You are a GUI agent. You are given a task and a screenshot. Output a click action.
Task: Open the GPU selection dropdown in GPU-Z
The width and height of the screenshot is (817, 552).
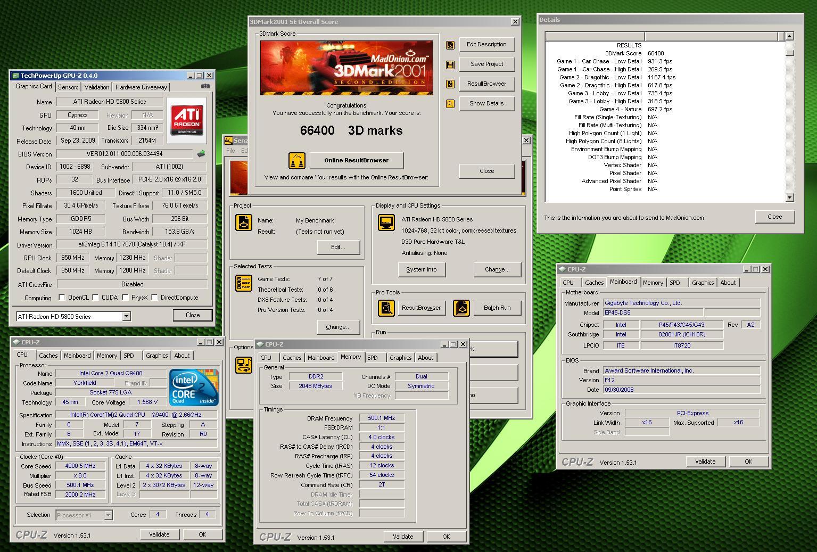[126, 317]
